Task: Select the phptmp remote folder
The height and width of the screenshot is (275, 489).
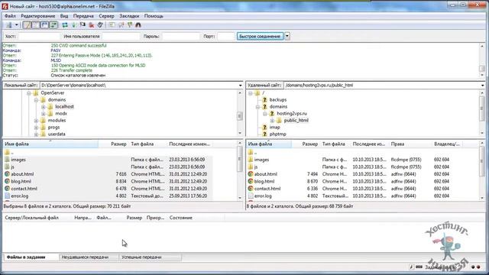Action: [x=277, y=134]
